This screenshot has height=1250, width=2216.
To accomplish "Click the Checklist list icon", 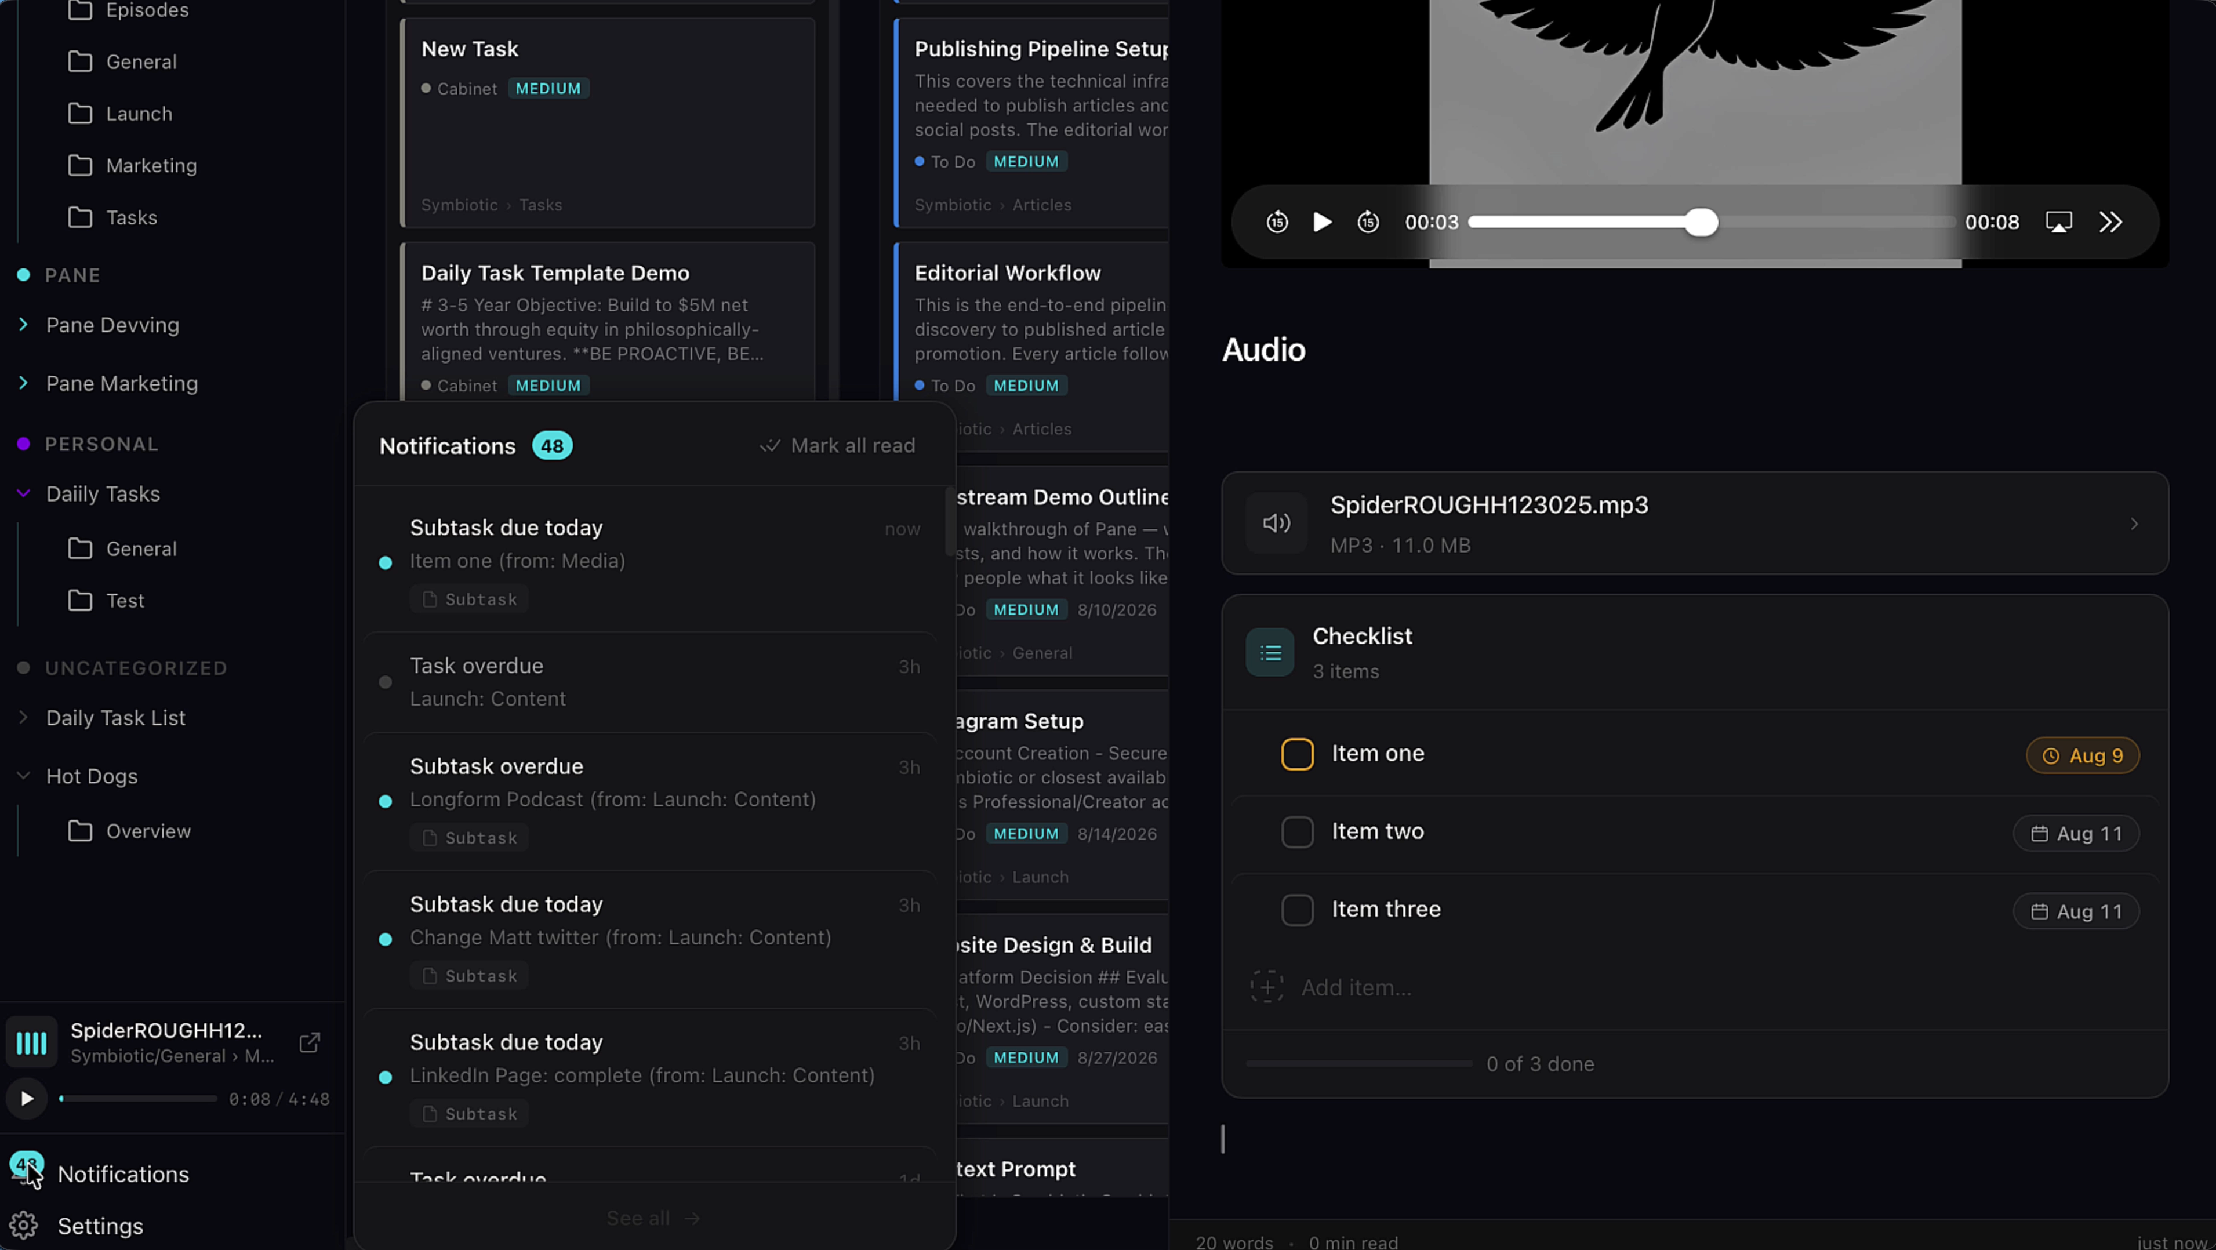I will point(1270,653).
